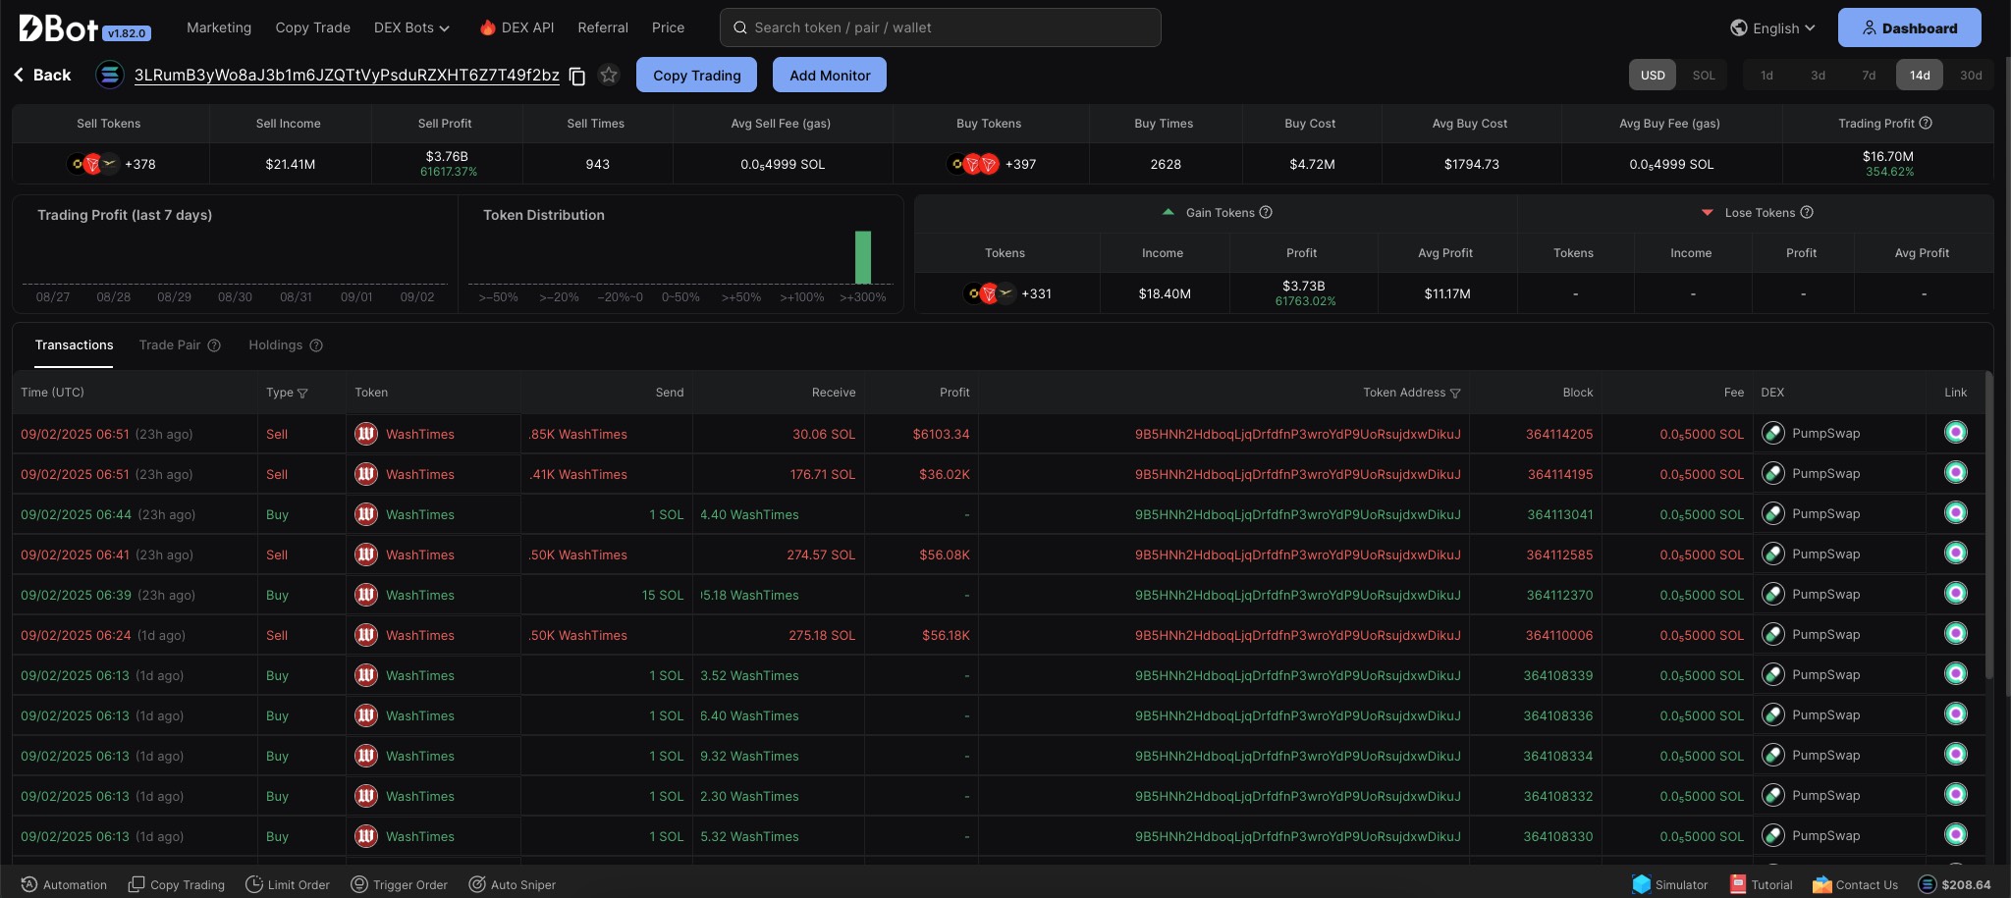Copy the wallet address with the copy icon
2011x898 pixels.
(577, 76)
